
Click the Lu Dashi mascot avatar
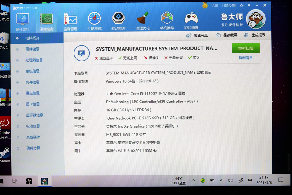[256, 19]
